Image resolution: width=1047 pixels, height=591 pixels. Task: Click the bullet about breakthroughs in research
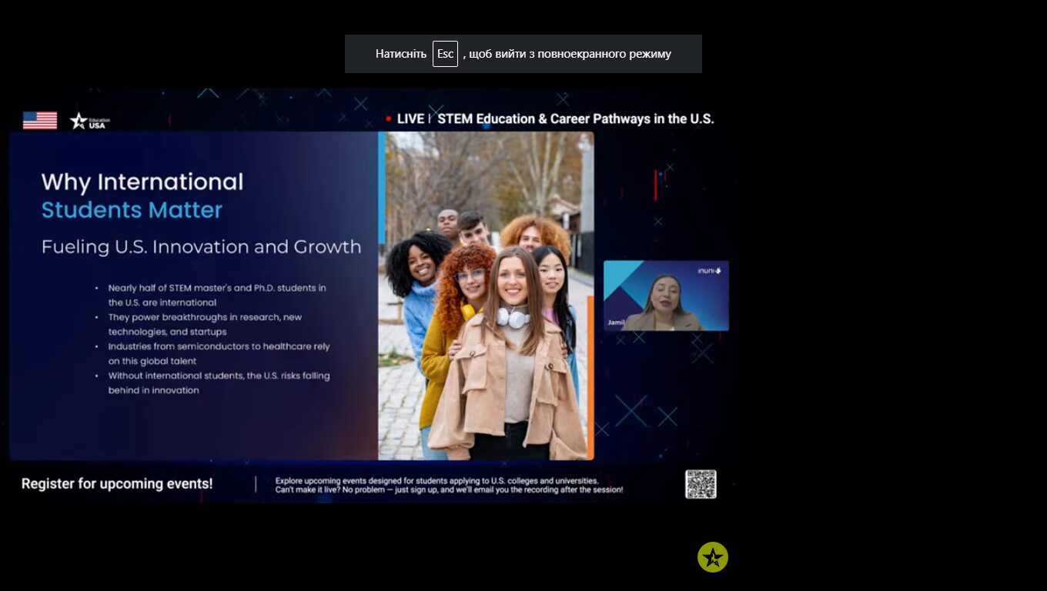(205, 325)
